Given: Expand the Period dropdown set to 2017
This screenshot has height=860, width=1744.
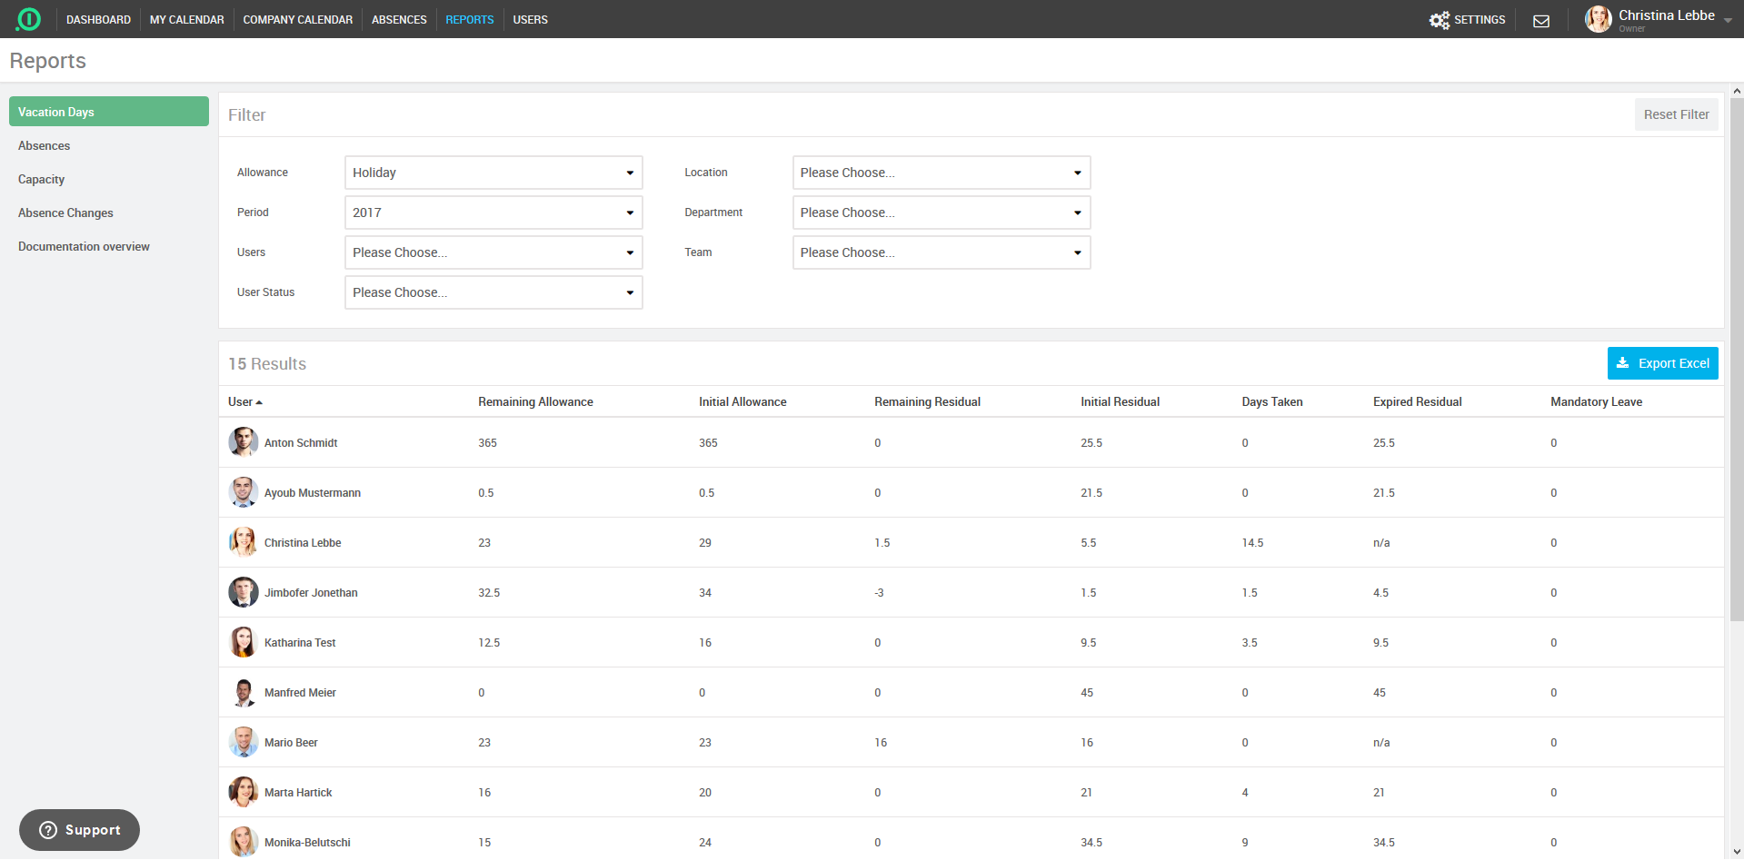Looking at the screenshot, I should (493, 213).
